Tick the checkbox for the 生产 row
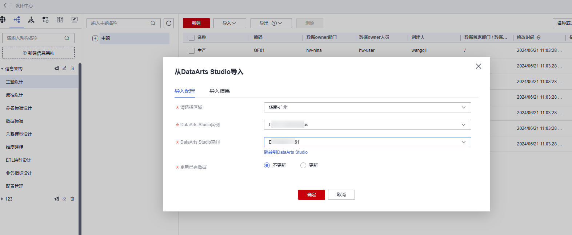This screenshot has width=572, height=235. point(192,51)
